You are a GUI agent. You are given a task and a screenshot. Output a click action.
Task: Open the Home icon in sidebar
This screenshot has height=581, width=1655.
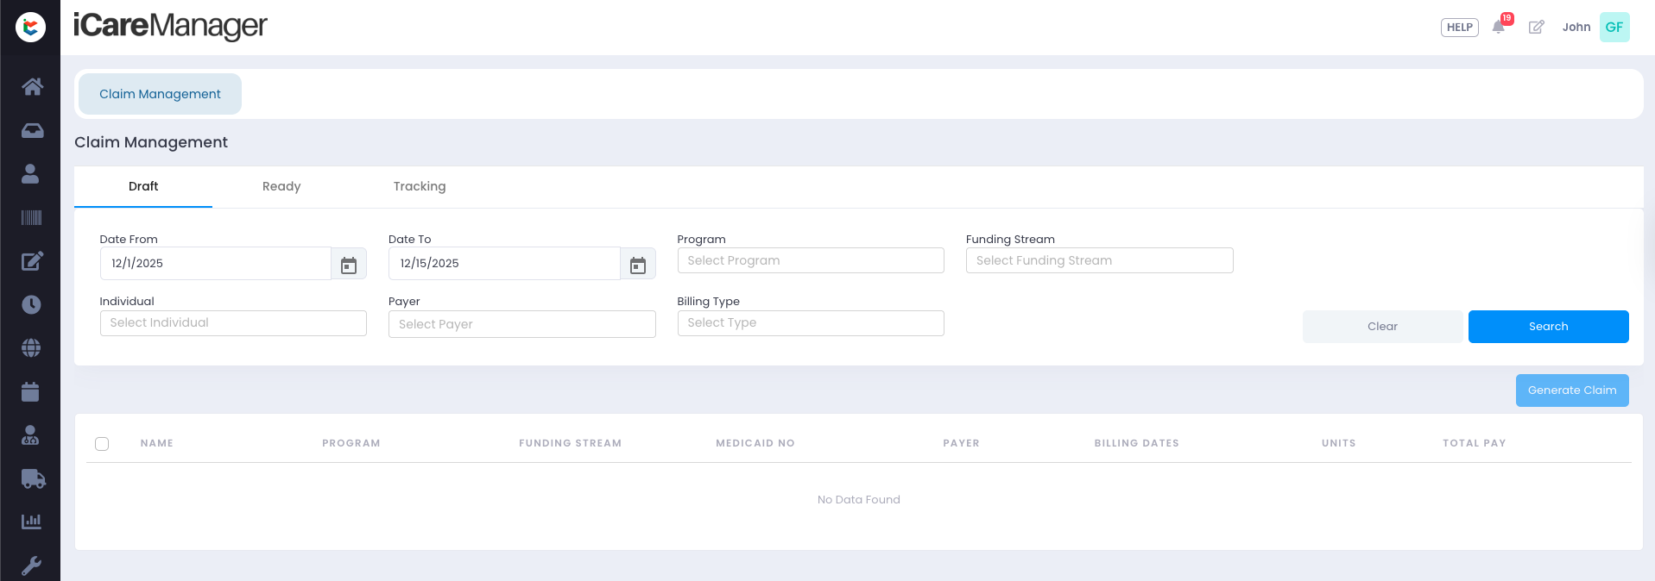click(32, 86)
